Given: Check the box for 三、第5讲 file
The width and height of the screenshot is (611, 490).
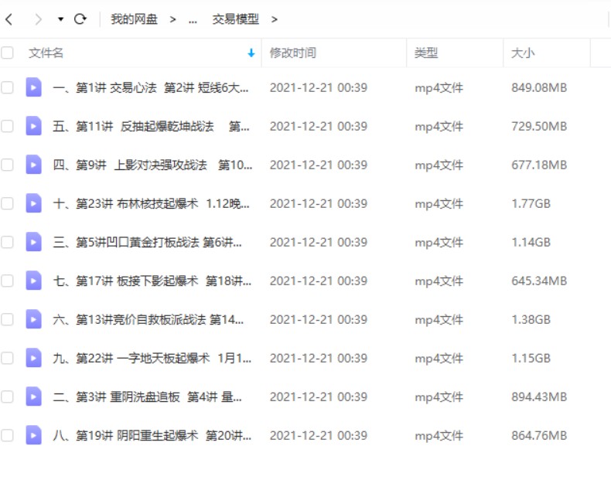Looking at the screenshot, I should coord(7,242).
